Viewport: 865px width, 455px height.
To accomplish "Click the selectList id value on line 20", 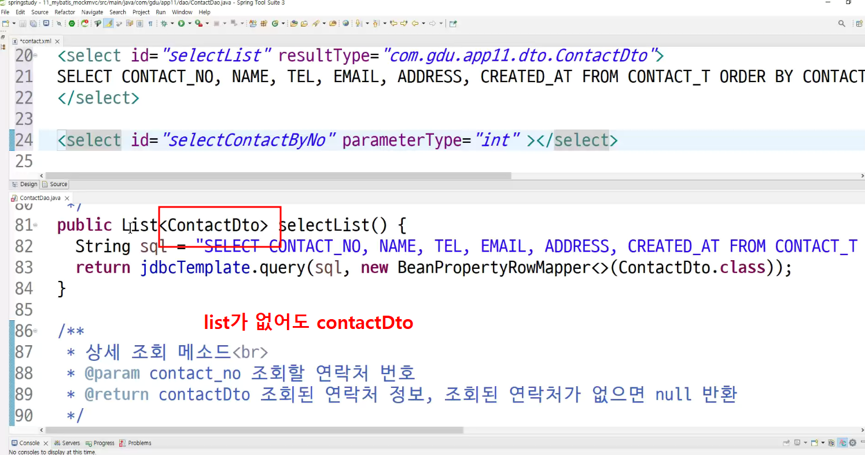I will click(217, 56).
